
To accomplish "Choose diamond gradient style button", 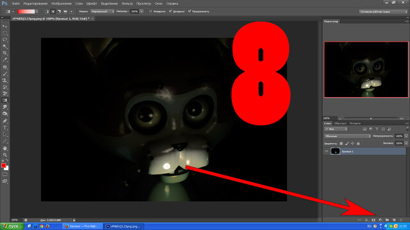I will (x=71, y=11).
